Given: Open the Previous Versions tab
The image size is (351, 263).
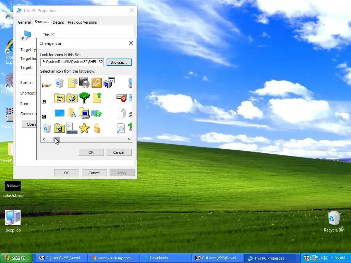Looking at the screenshot, I should click(82, 22).
